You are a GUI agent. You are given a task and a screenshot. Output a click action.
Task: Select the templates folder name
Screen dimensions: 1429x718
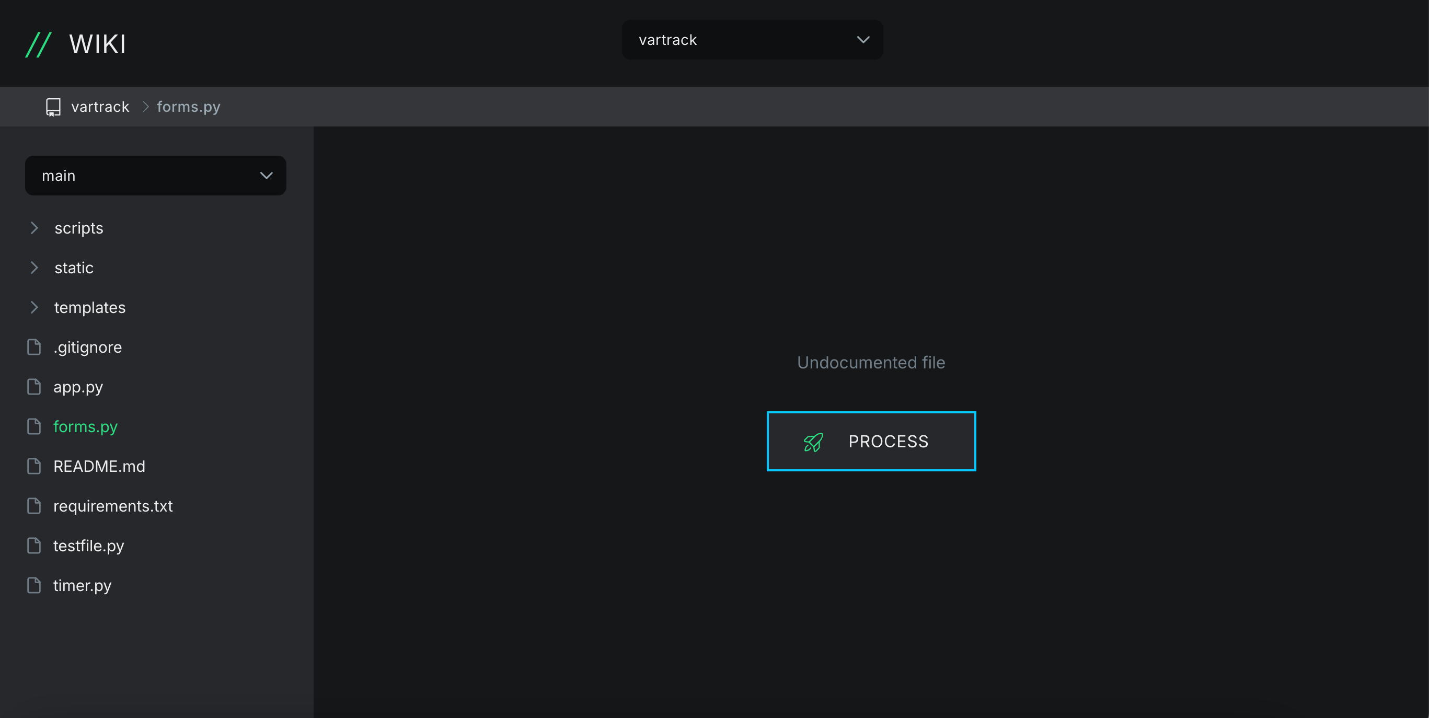click(x=90, y=308)
